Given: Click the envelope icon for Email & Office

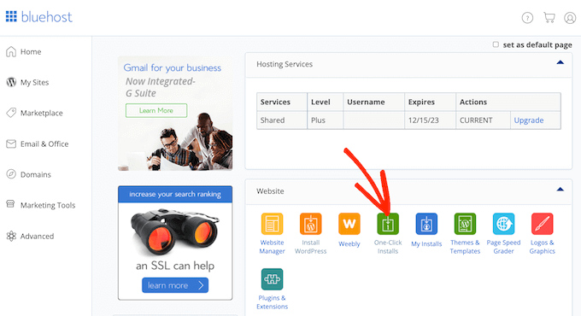Looking at the screenshot, I should coord(11,143).
